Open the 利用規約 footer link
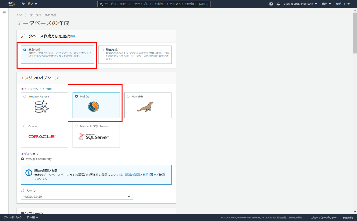 click(347, 217)
